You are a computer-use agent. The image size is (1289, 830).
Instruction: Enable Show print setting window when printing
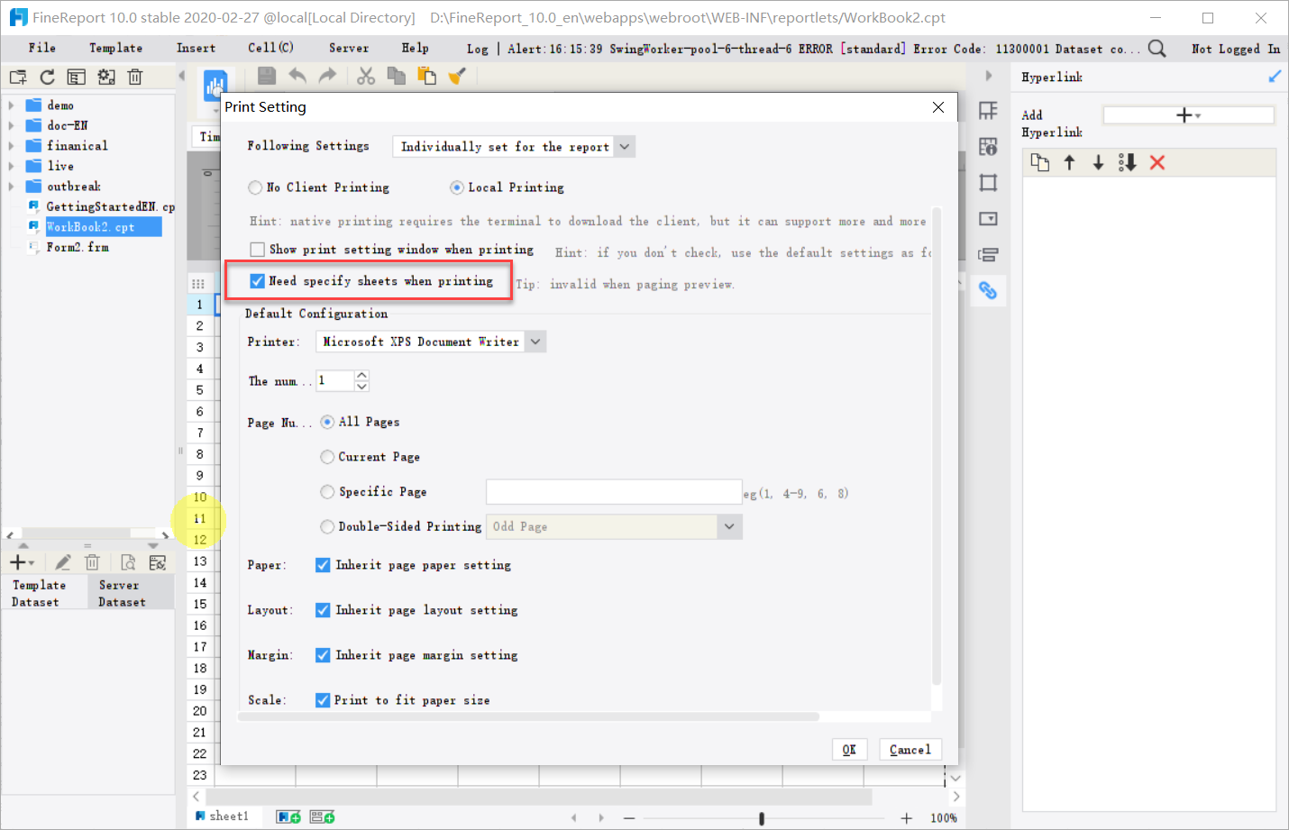258,250
